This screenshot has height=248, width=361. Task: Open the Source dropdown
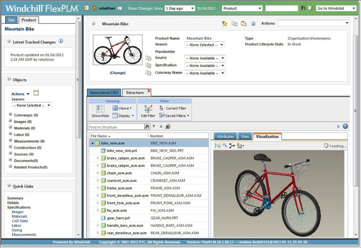pyautogui.click(x=205, y=58)
